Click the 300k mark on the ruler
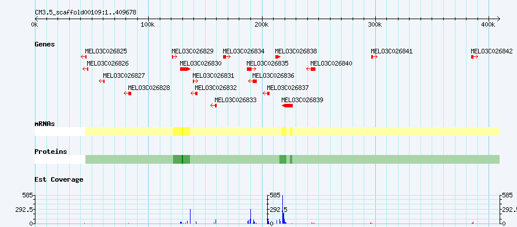 [375, 25]
